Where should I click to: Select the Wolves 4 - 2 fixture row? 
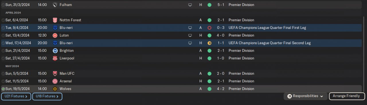point(181,89)
